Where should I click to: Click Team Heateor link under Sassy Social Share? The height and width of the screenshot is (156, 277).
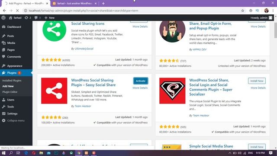click(x=83, y=106)
